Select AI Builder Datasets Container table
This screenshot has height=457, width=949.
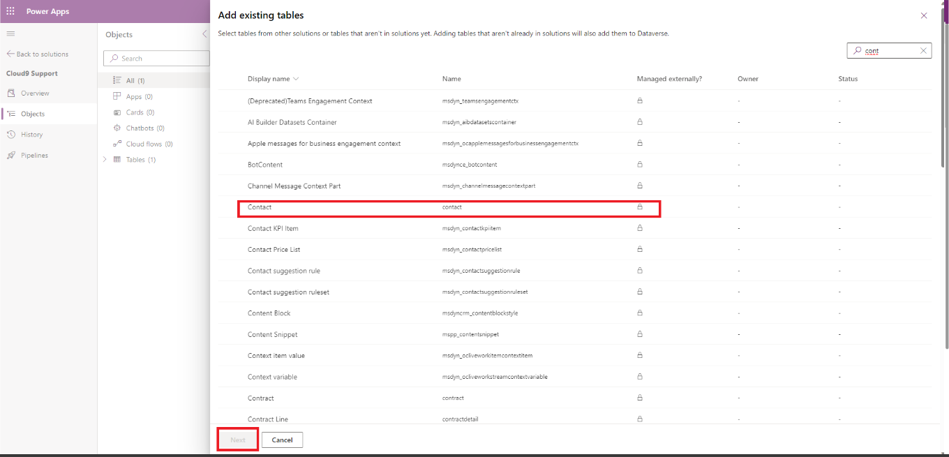(574, 122)
